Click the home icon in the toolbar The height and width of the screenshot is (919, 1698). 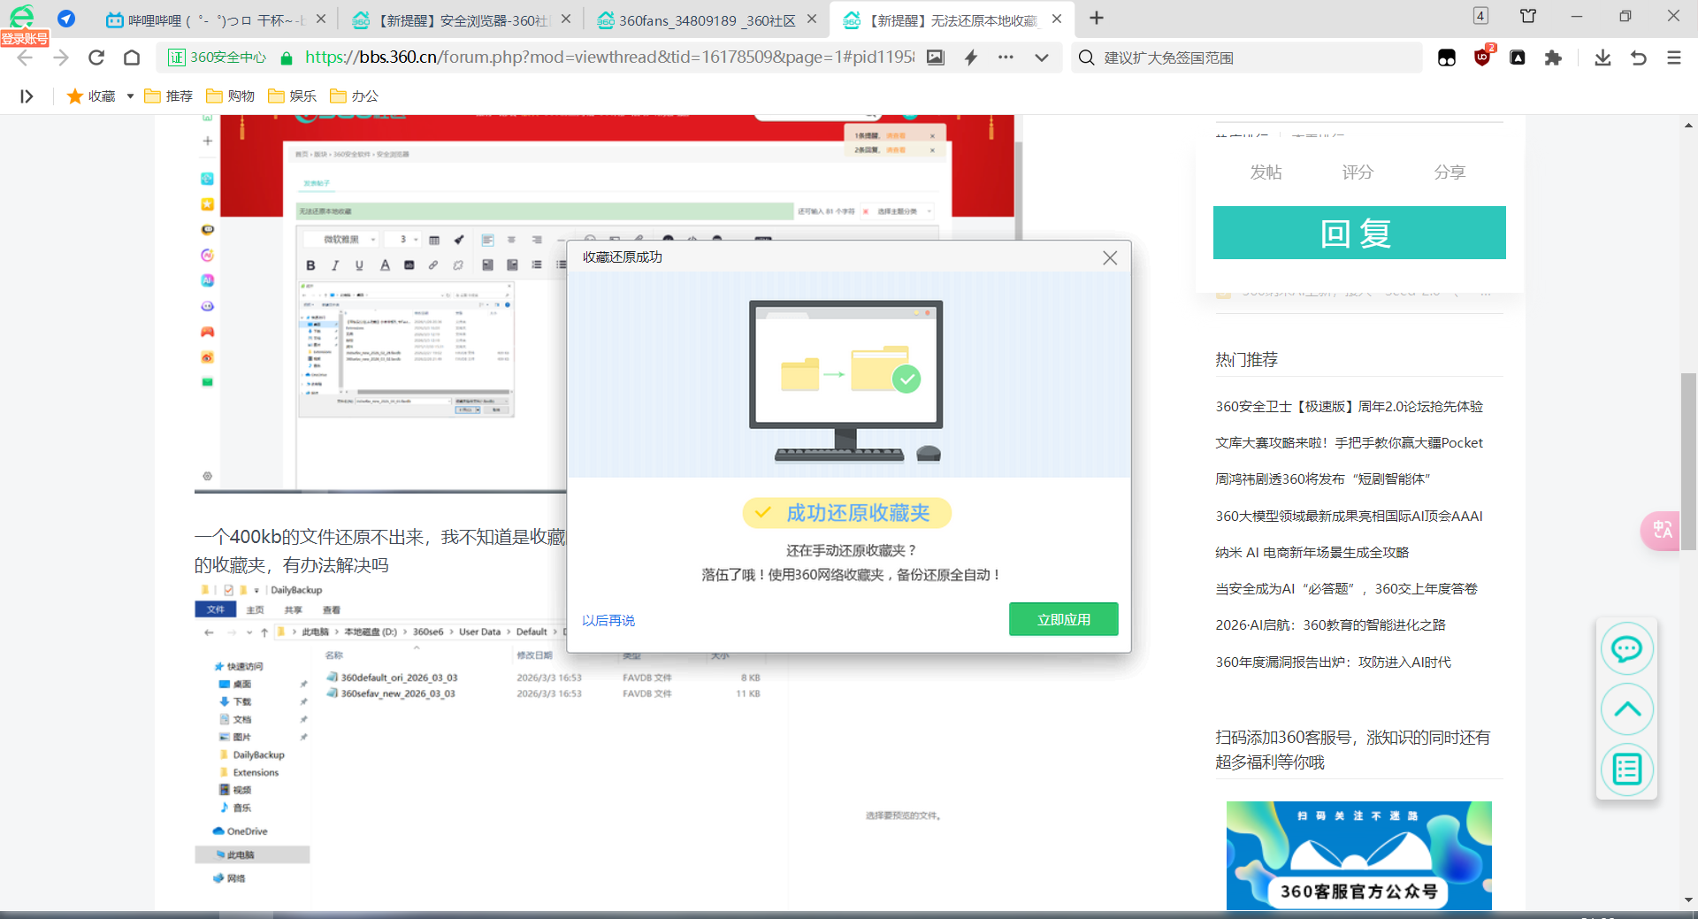pos(132,57)
